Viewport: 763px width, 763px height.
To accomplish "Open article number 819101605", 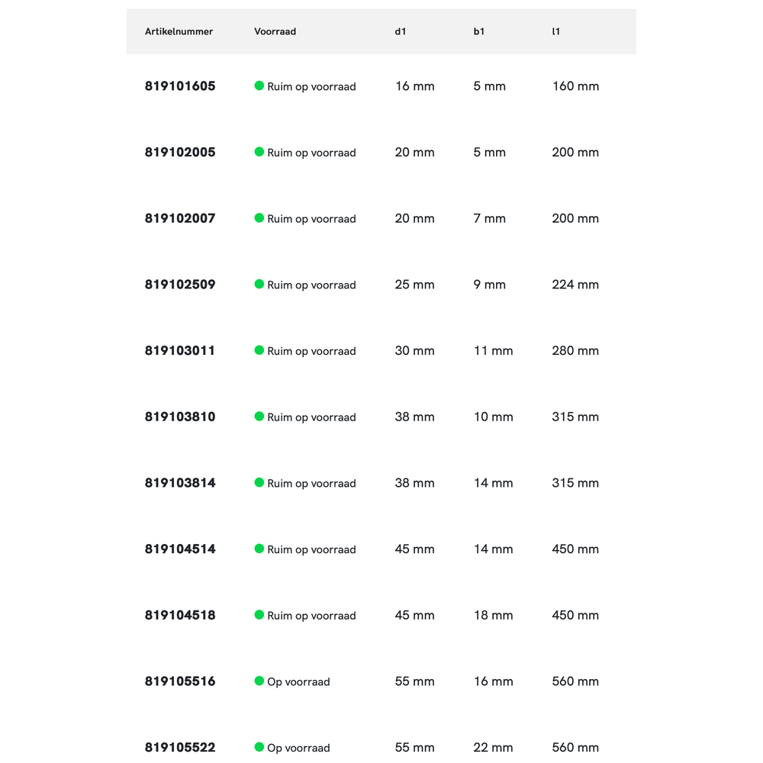I will 180,86.
